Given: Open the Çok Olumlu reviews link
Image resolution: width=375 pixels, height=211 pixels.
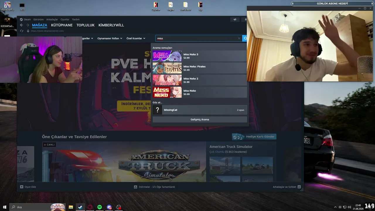Looking at the screenshot, I should (217, 152).
